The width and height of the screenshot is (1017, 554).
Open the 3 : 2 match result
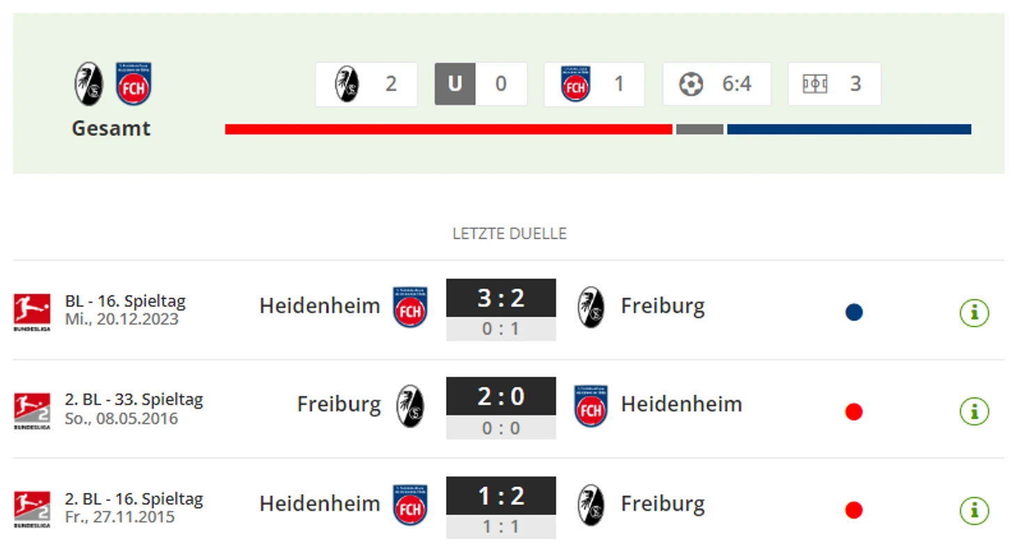(x=501, y=298)
